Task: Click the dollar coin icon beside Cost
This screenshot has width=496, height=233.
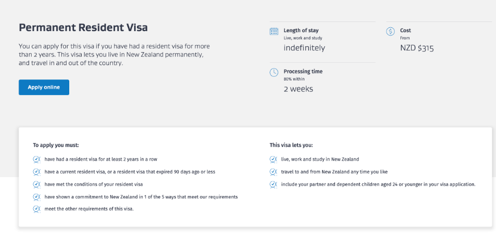Action: tap(390, 31)
